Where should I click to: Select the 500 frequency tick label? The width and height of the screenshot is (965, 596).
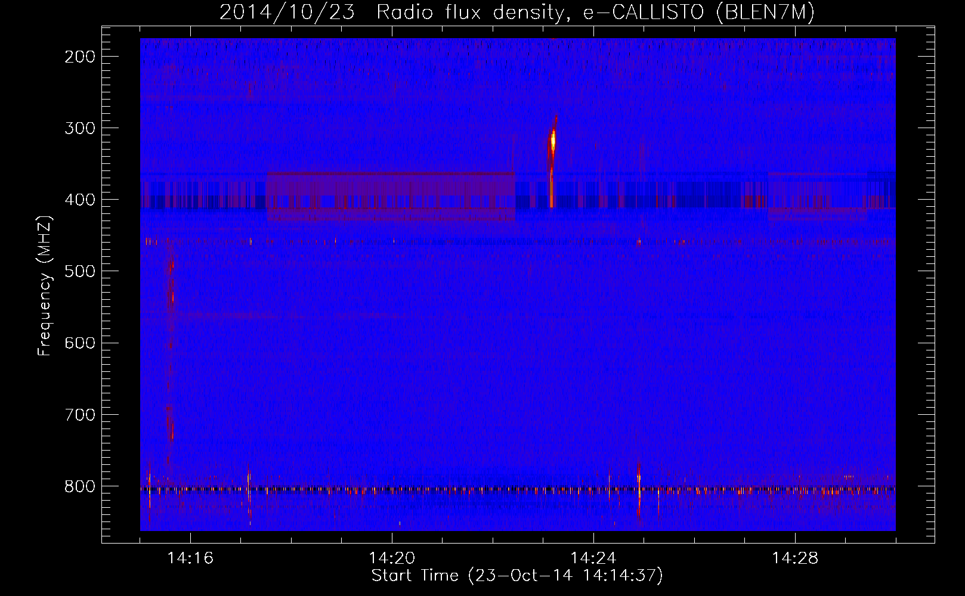(80, 271)
